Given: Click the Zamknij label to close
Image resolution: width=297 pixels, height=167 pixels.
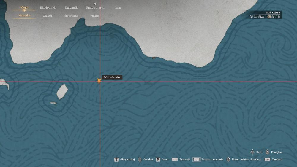Looking at the screenshot, I should pyautogui.click(x=277, y=159).
